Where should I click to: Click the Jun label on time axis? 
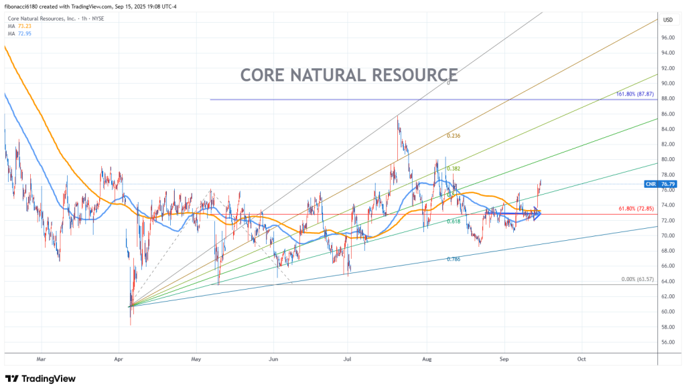(x=273, y=359)
